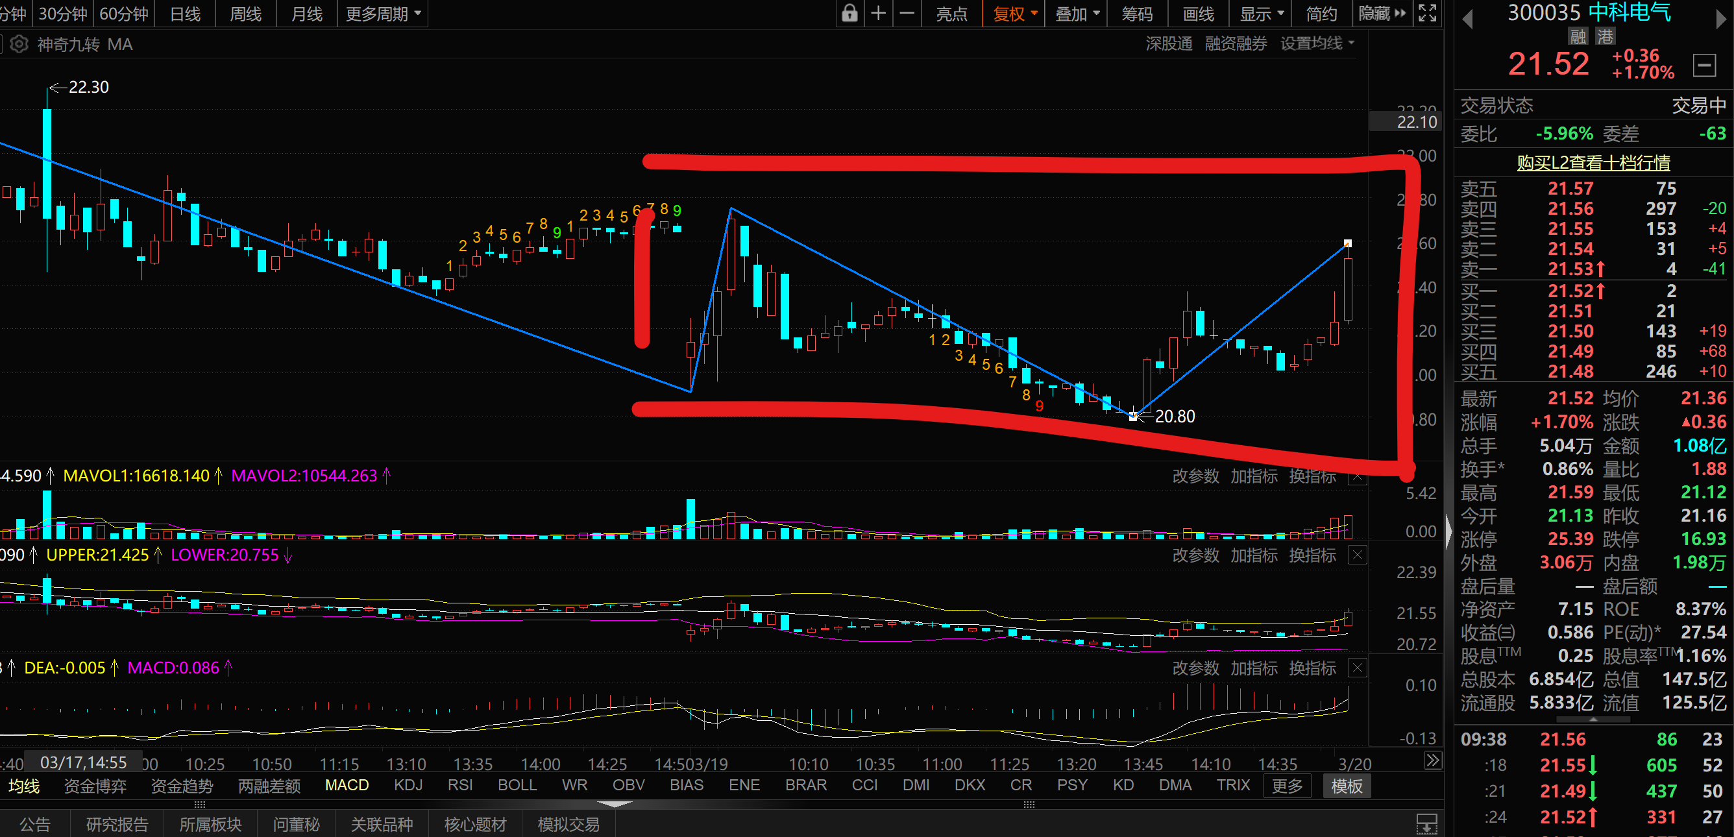1734x837 pixels.
Task: Click the 购买L2查看十档行情 link
Action: (x=1593, y=162)
